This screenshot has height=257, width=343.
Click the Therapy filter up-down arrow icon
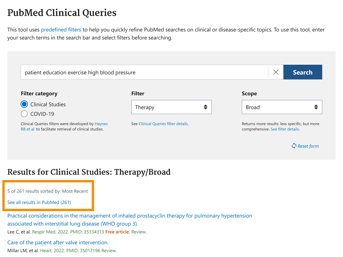click(x=205, y=107)
